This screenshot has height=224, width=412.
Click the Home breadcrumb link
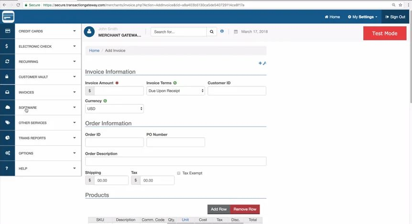[94, 51]
